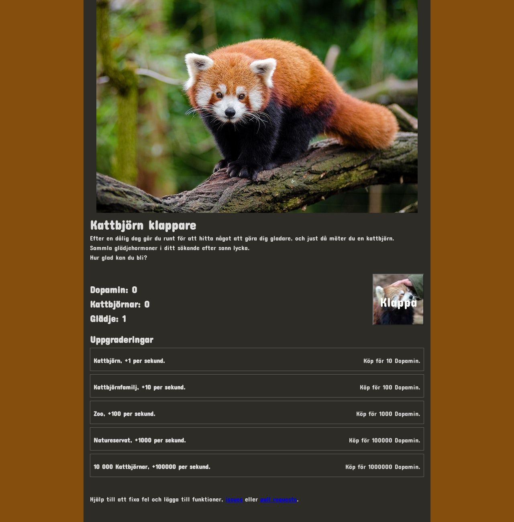Viewport: 514px width, 522px height.
Task: Buy the Naturreservat upgrade for 100000 Dopamin
Action: tap(257, 439)
